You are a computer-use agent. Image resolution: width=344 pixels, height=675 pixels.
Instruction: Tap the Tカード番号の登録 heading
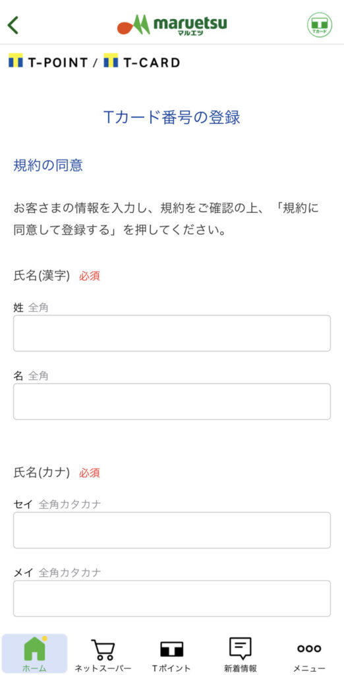coord(172,117)
